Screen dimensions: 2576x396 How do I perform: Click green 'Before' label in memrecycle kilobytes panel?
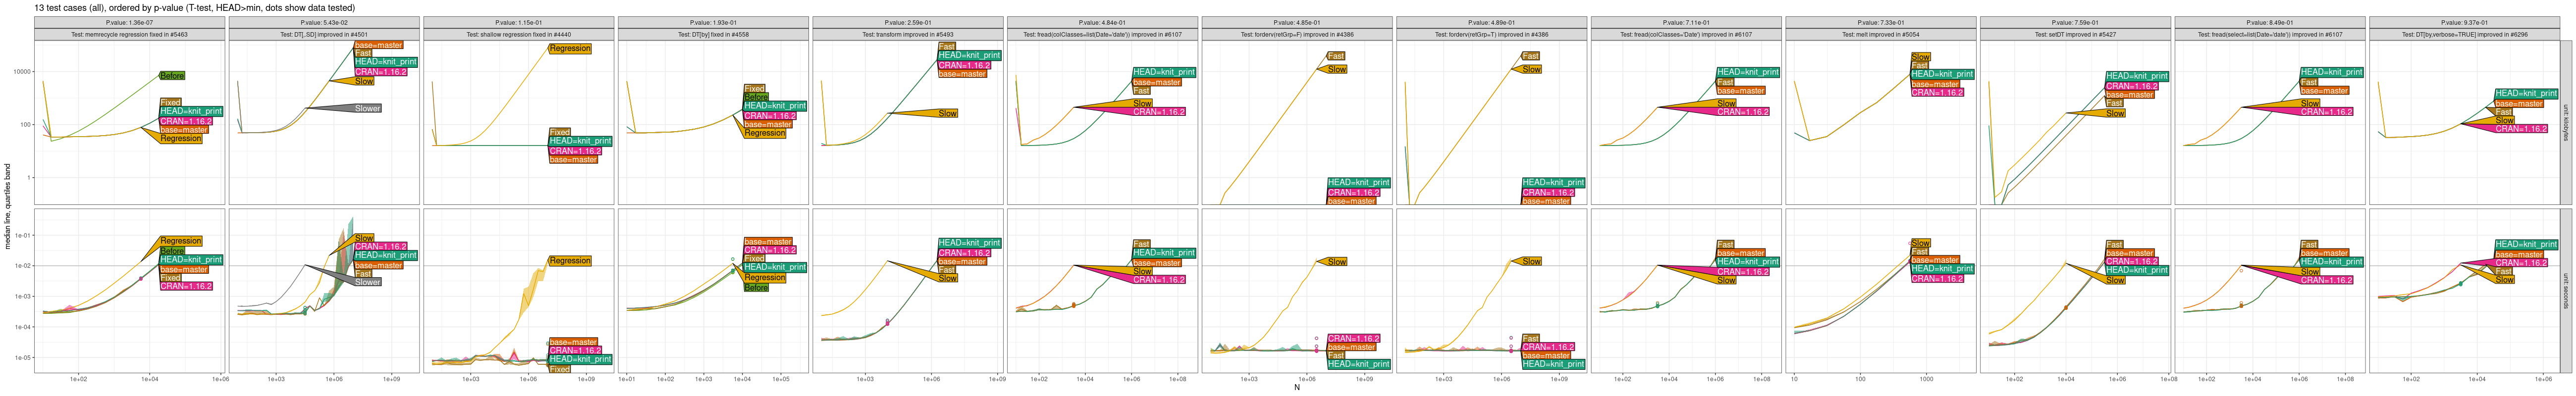point(172,76)
